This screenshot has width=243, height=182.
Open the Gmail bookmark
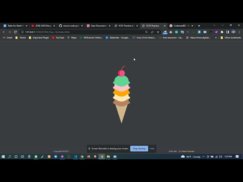coord(8,38)
